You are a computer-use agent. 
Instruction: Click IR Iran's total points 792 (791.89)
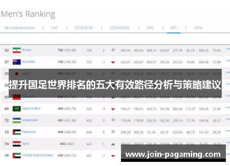(67, 50)
